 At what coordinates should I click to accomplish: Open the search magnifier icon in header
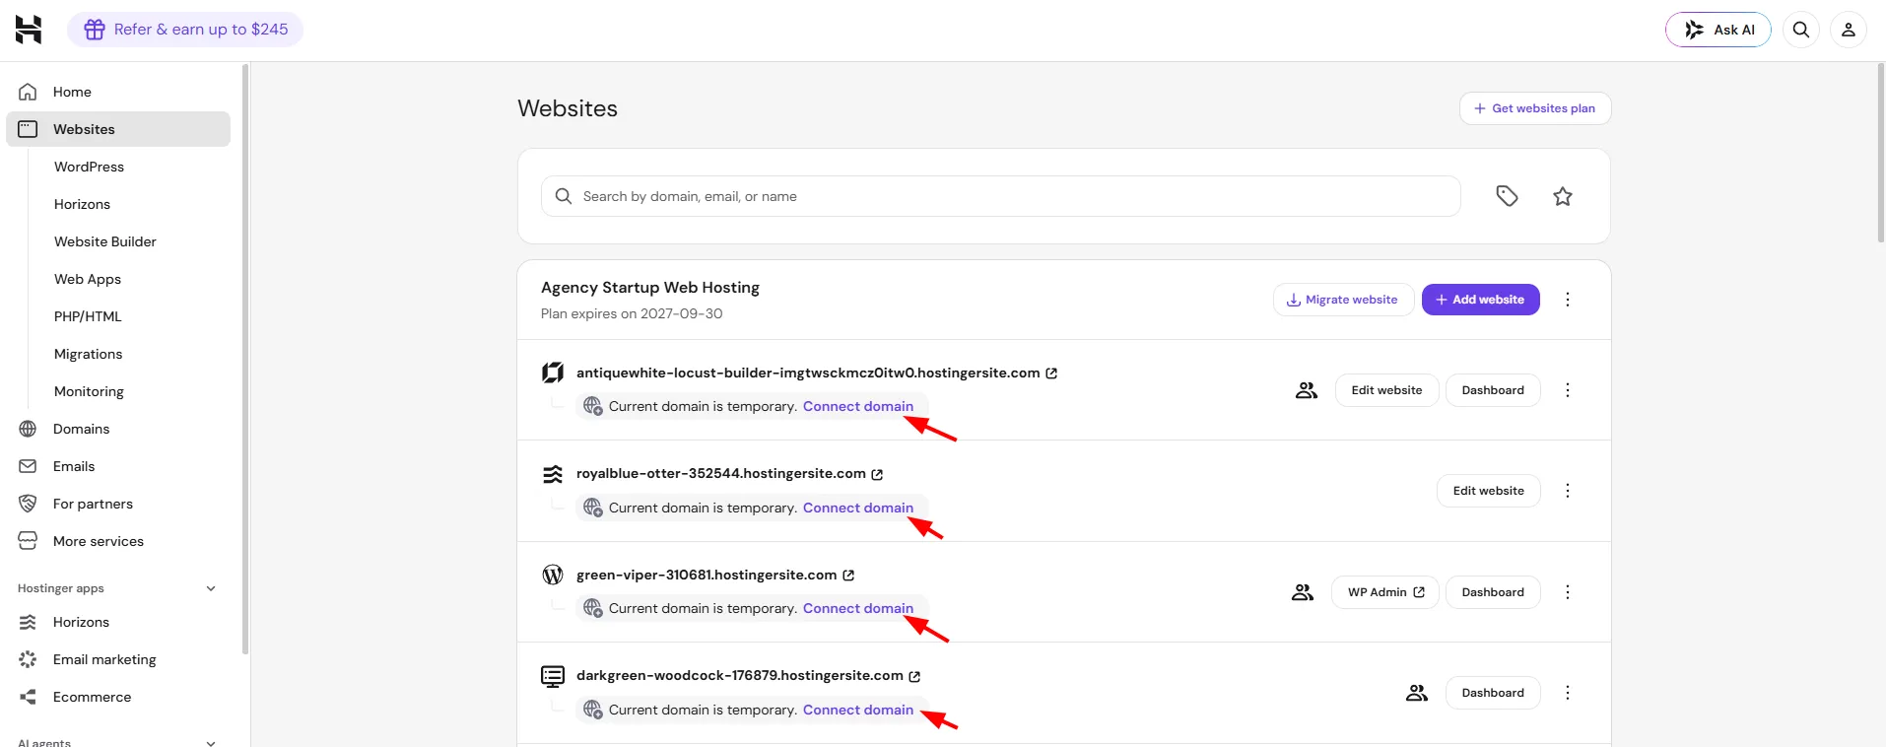click(x=1801, y=30)
